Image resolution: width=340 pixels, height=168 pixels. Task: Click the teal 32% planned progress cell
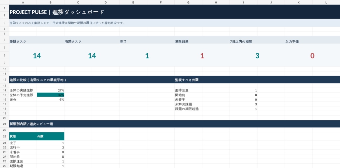tap(50, 95)
